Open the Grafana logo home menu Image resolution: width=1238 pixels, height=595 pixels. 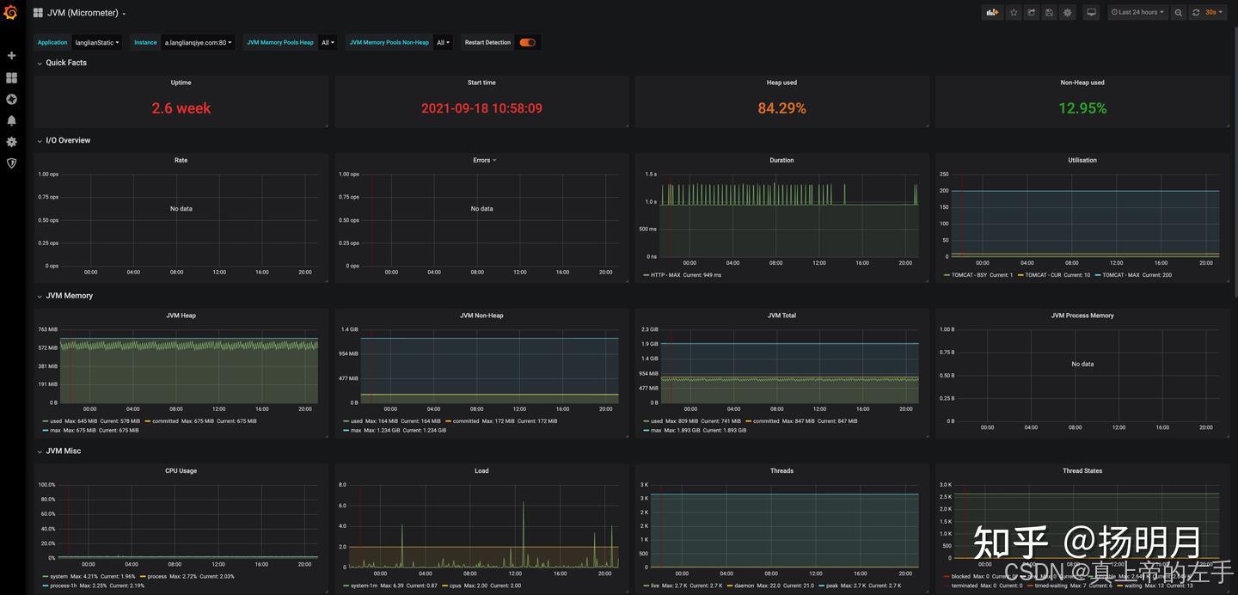coord(11,12)
